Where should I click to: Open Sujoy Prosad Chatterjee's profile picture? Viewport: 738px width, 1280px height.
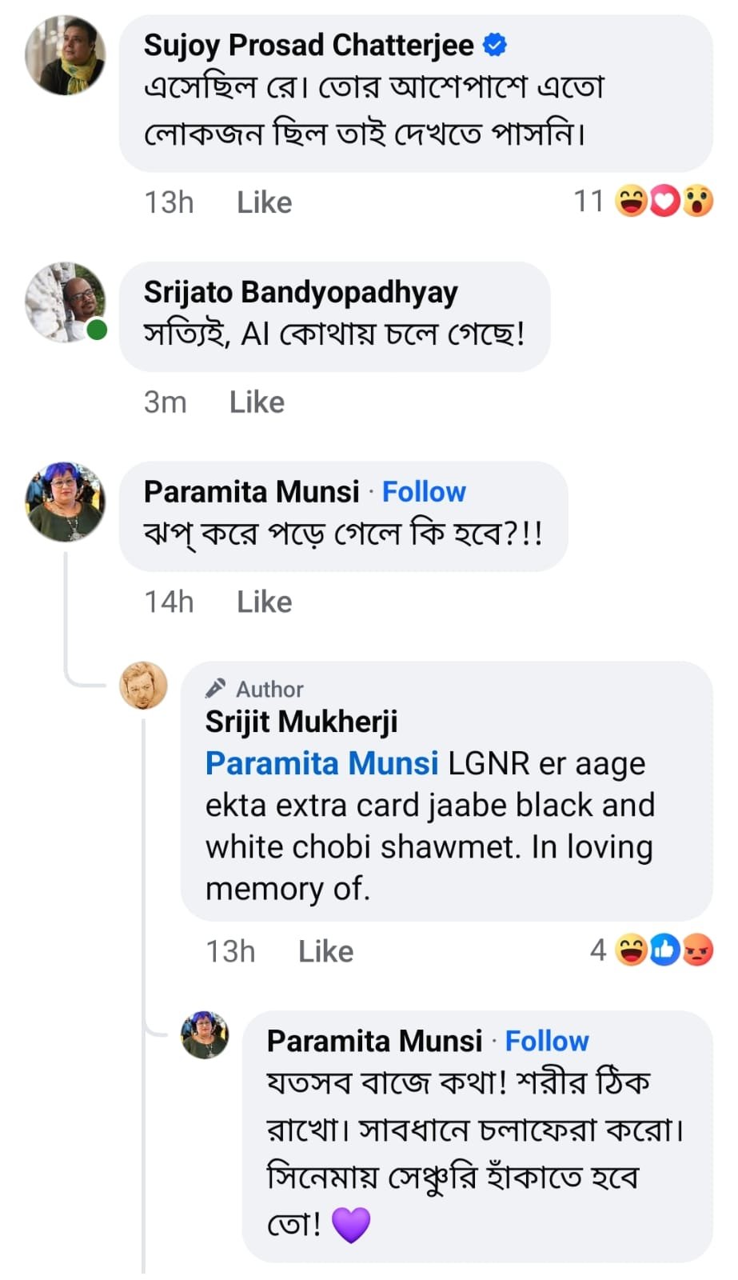point(65,55)
